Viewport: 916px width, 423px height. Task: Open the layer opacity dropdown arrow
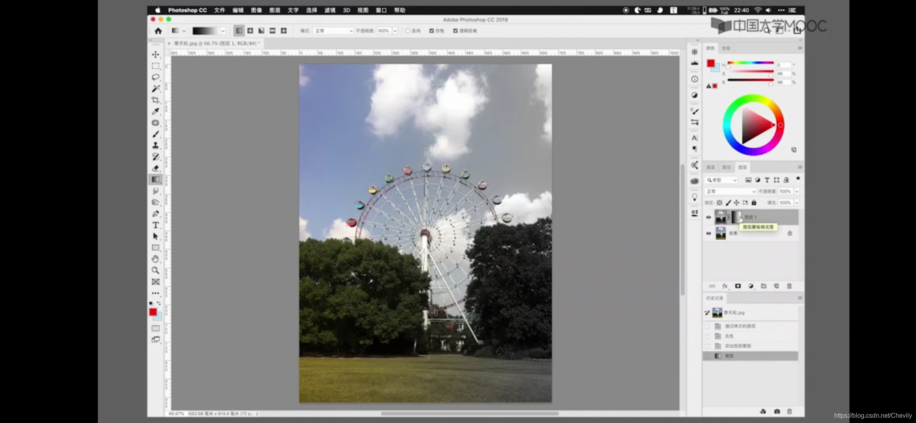click(797, 191)
